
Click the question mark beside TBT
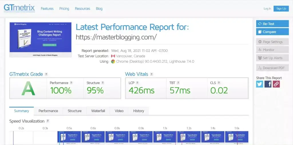177,83
